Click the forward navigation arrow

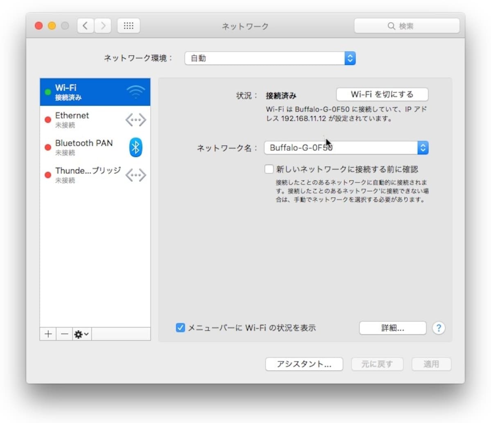[103, 26]
